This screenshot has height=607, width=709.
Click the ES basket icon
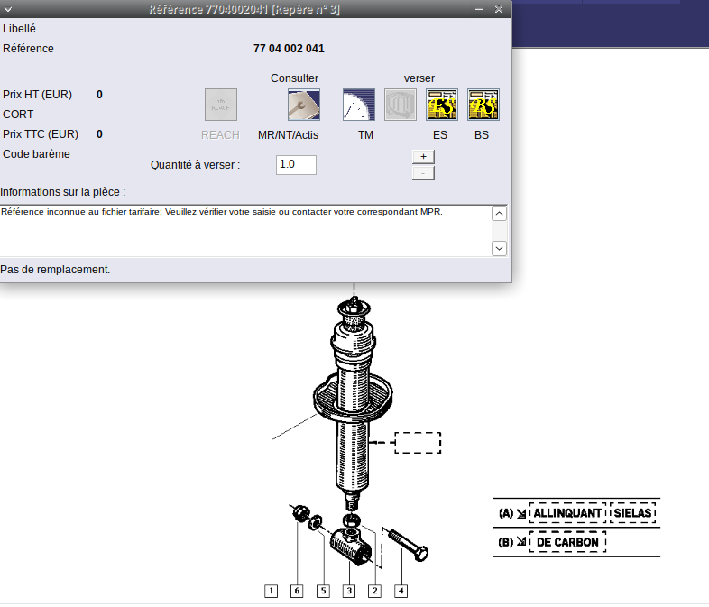coord(442,105)
